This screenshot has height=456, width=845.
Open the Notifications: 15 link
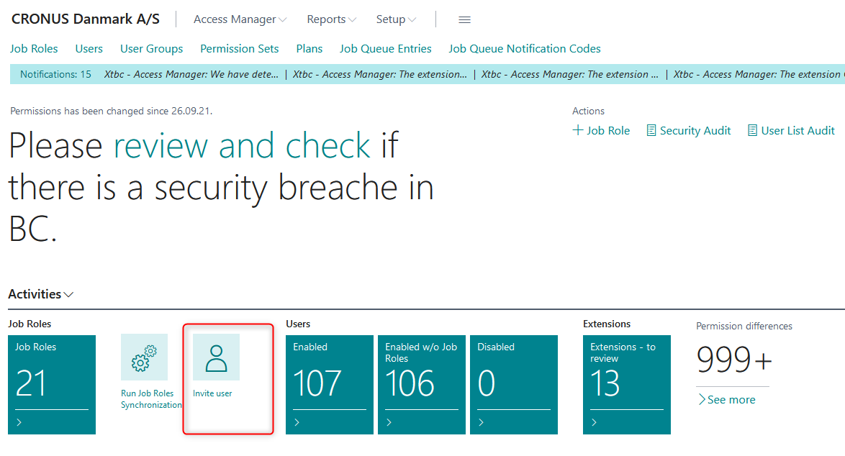tap(55, 74)
